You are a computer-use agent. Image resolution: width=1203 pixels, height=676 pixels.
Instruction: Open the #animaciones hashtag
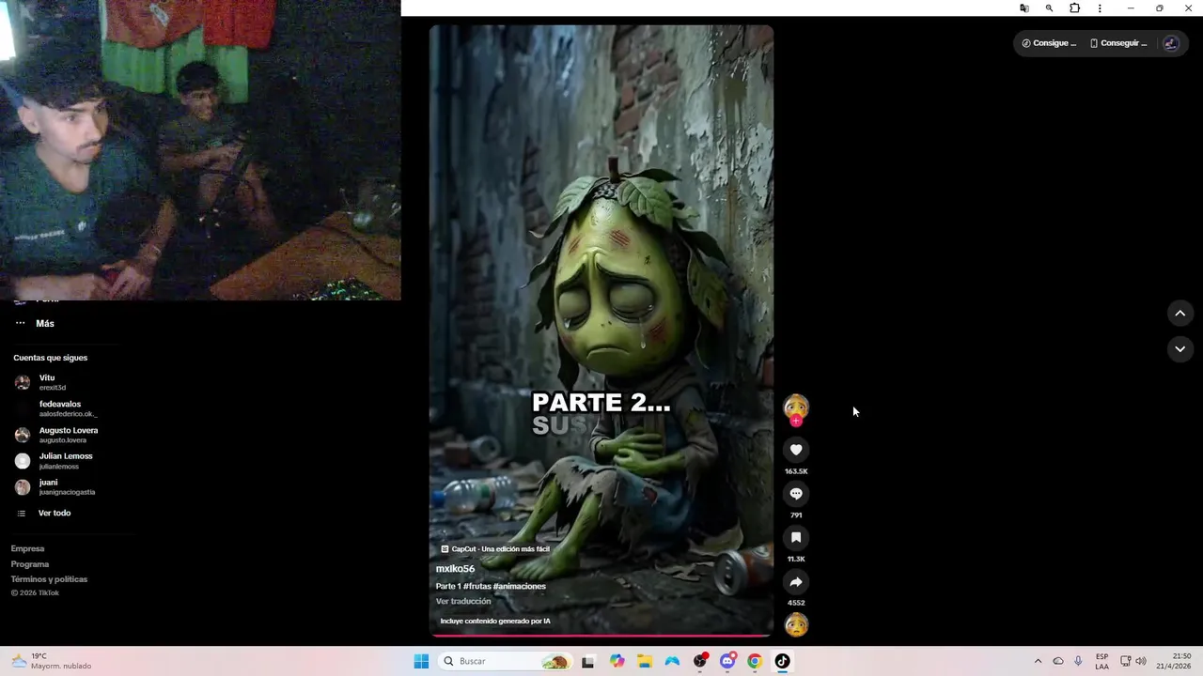(x=520, y=586)
